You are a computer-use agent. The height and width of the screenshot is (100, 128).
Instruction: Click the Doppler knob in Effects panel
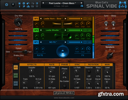[x=31, y=72]
